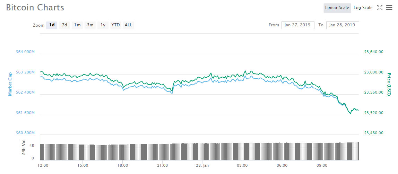Select the 1d zoom range
This screenshot has height=174, width=398.
[x=52, y=25]
